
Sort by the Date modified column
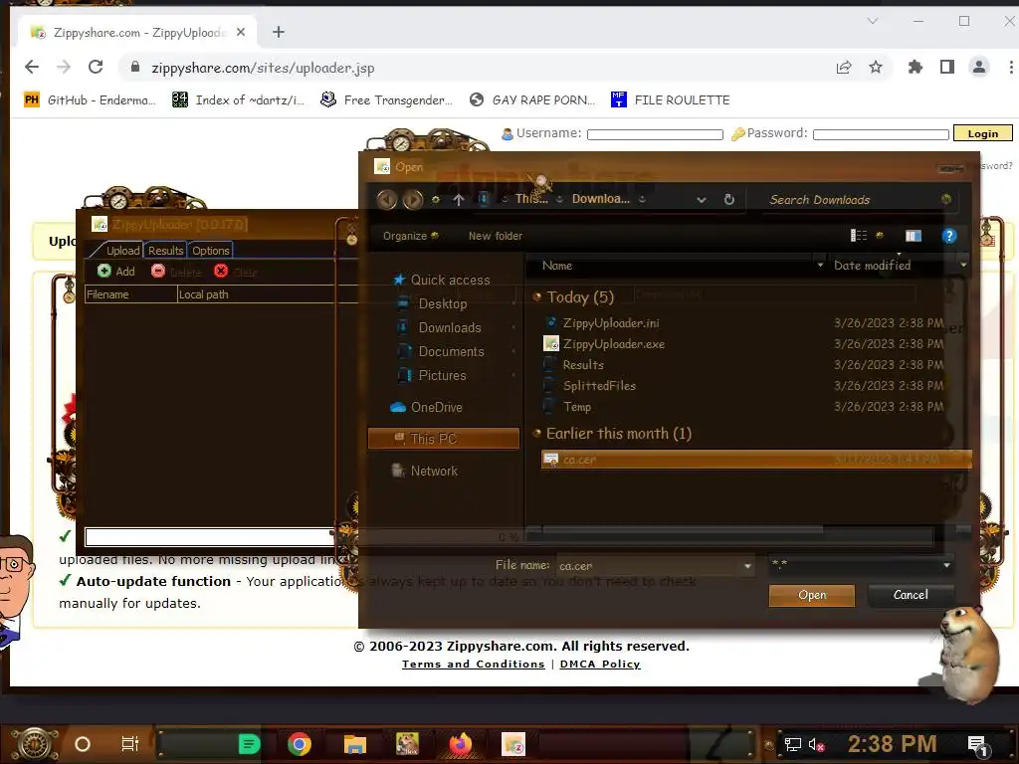pos(872,265)
